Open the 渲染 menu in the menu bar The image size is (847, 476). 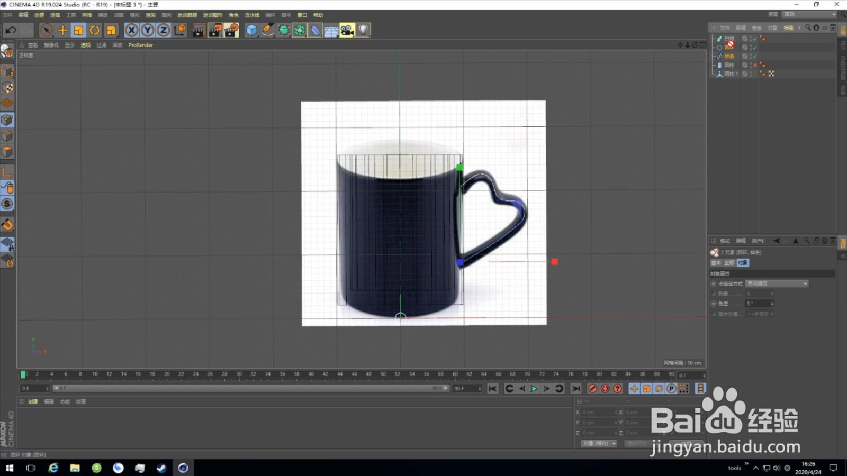[150, 15]
